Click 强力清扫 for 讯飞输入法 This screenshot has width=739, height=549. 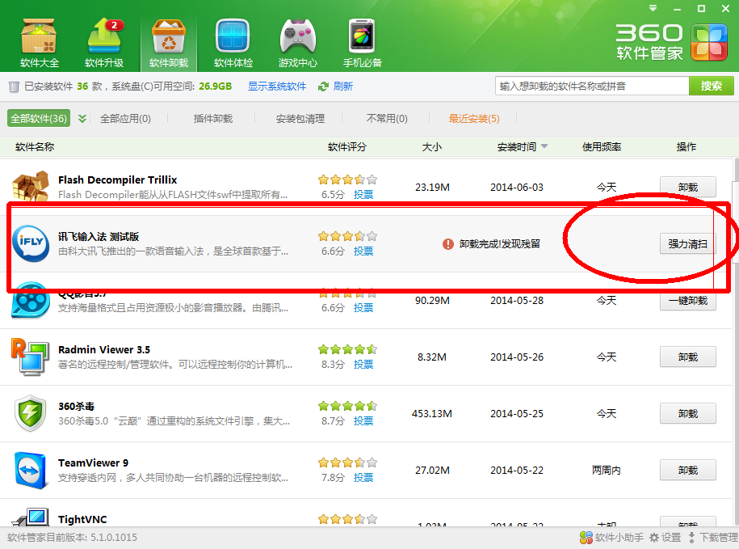click(x=687, y=244)
